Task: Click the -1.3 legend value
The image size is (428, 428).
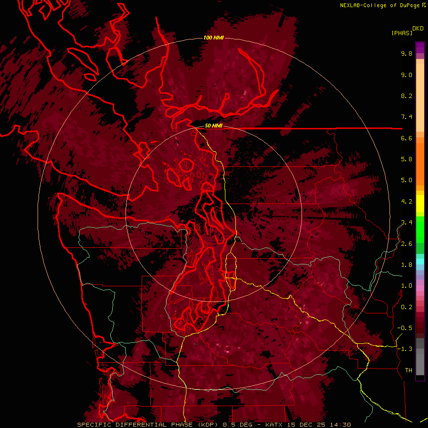Action: 405,349
